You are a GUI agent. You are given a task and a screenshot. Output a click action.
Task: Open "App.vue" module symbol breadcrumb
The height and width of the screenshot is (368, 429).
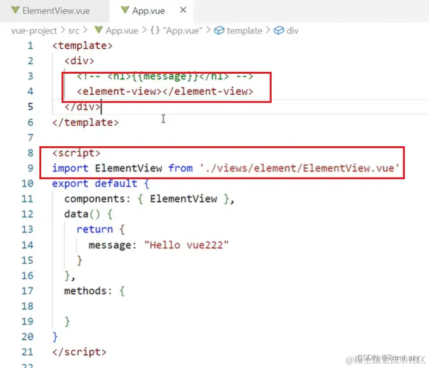(x=183, y=31)
